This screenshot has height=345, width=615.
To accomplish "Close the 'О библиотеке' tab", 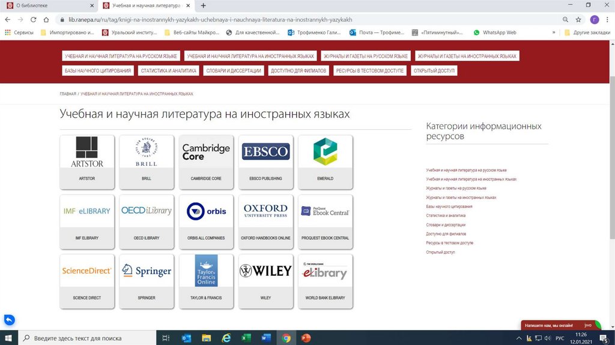I will 92,5.
